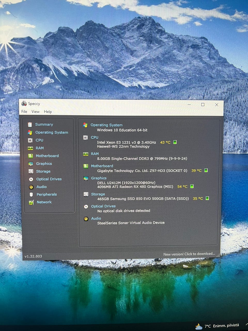Open the CPU heading link in summary
The image size is (248, 331).
point(95,137)
